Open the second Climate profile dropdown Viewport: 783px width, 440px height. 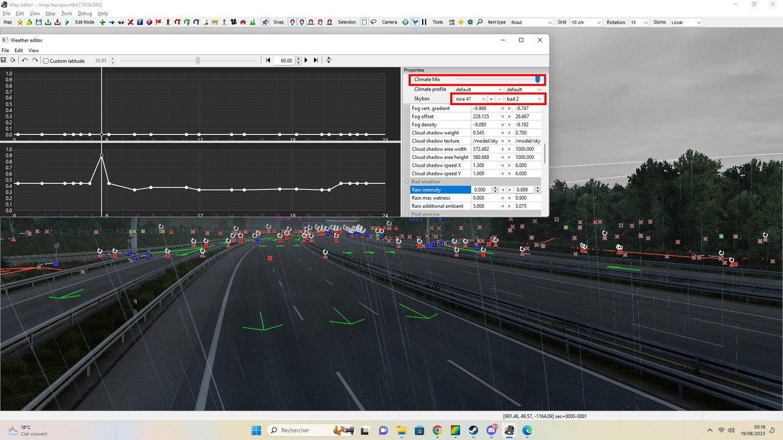click(x=524, y=89)
